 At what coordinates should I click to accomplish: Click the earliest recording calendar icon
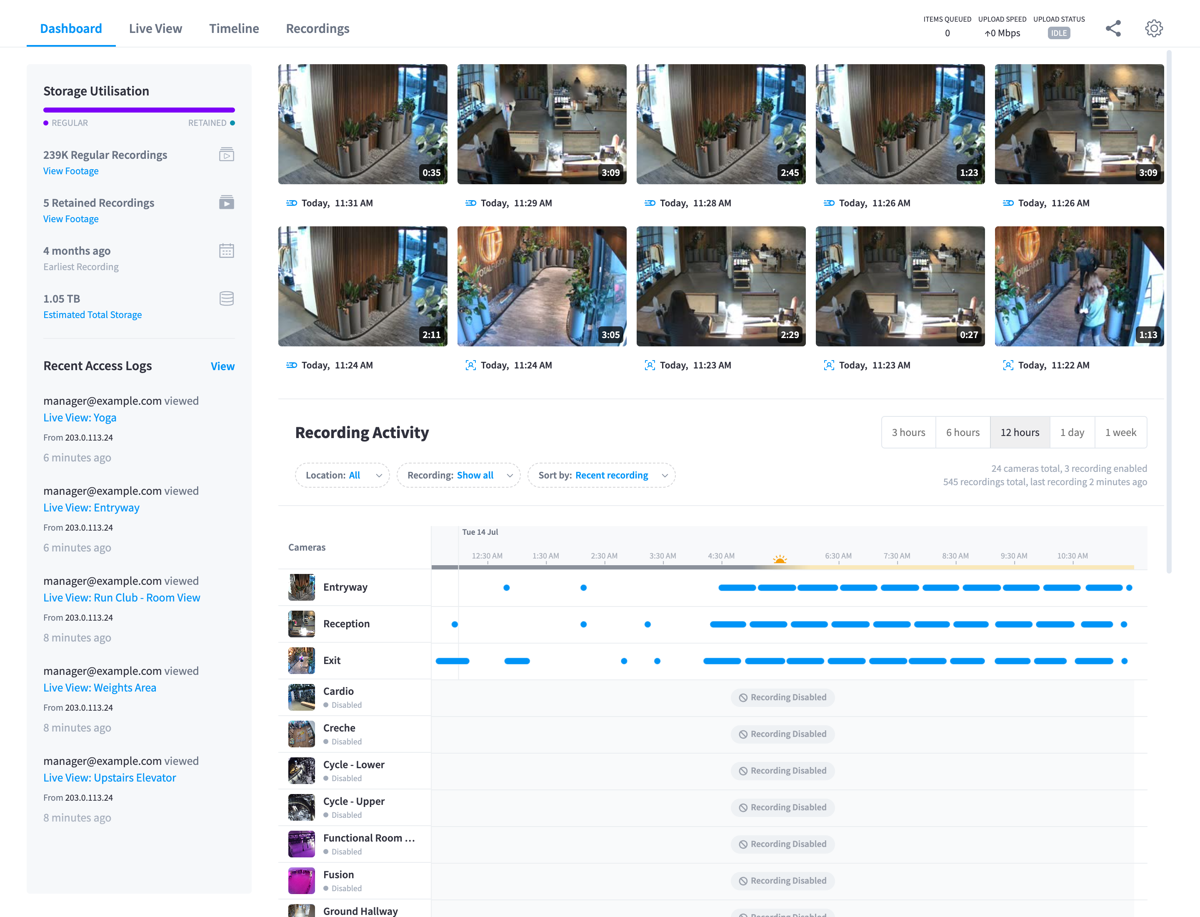click(227, 251)
